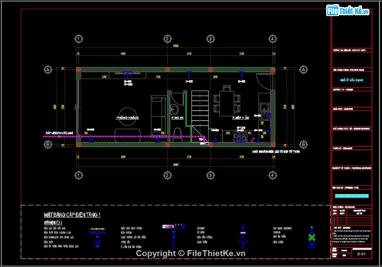The width and height of the screenshot is (382, 267).
Task: Click the FileThietKe.vn logo
Action: [x=348, y=11]
